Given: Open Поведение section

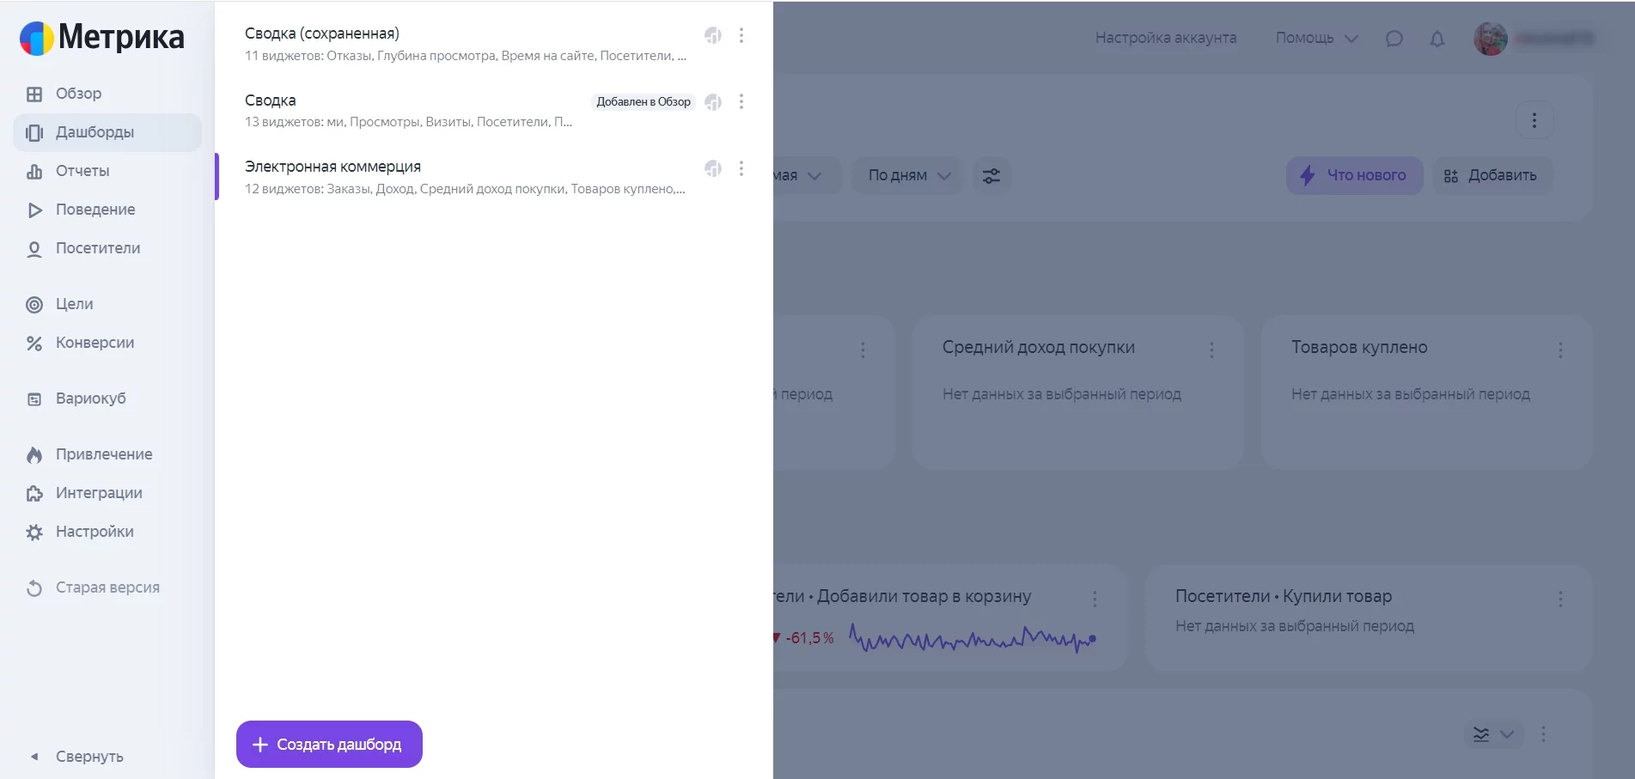Looking at the screenshot, I should point(95,210).
